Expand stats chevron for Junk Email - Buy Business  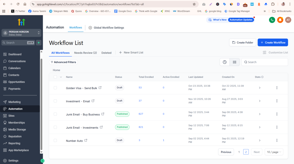pos(260,114)
